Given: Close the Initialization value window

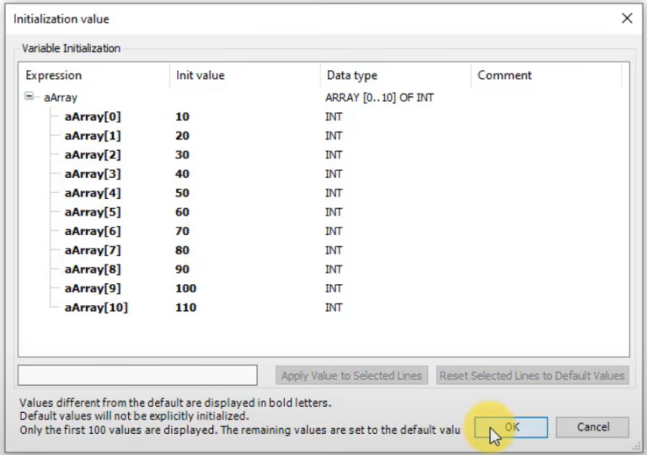Looking at the screenshot, I should pos(627,18).
